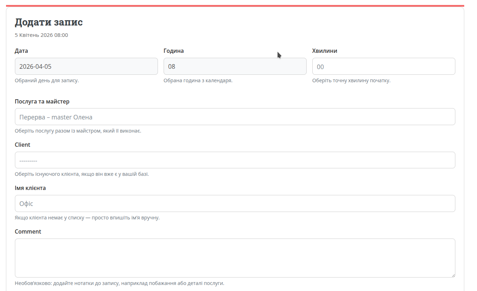Screen dimensions: 477x291
Task: Open the Client dropdown list
Action: (235, 160)
